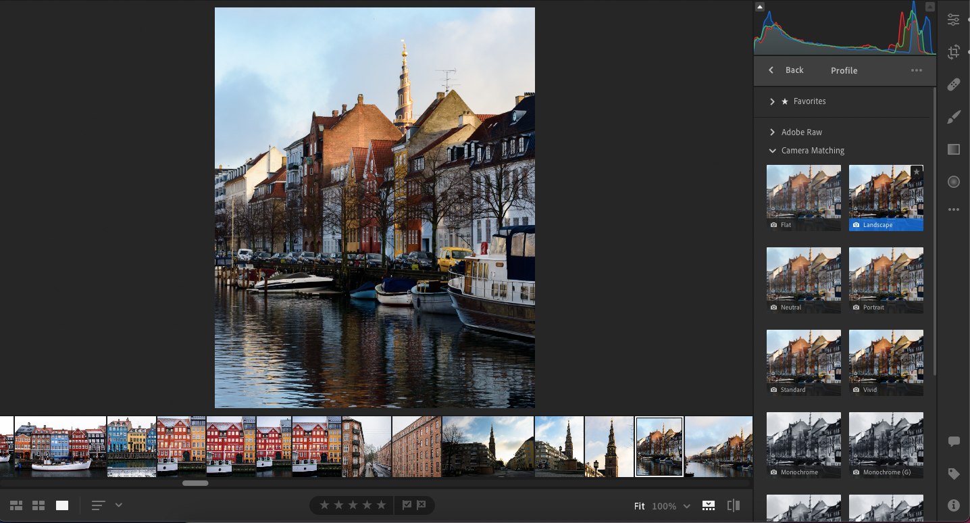Select the Healing Brush tool
Image resolution: width=970 pixels, height=523 pixels.
953,84
